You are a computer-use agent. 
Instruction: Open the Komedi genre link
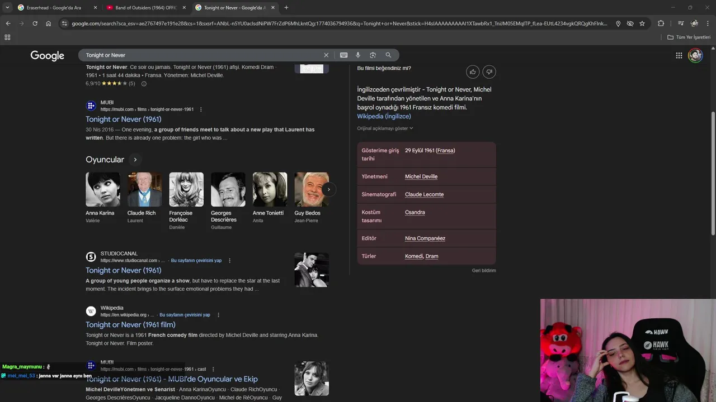click(x=414, y=256)
